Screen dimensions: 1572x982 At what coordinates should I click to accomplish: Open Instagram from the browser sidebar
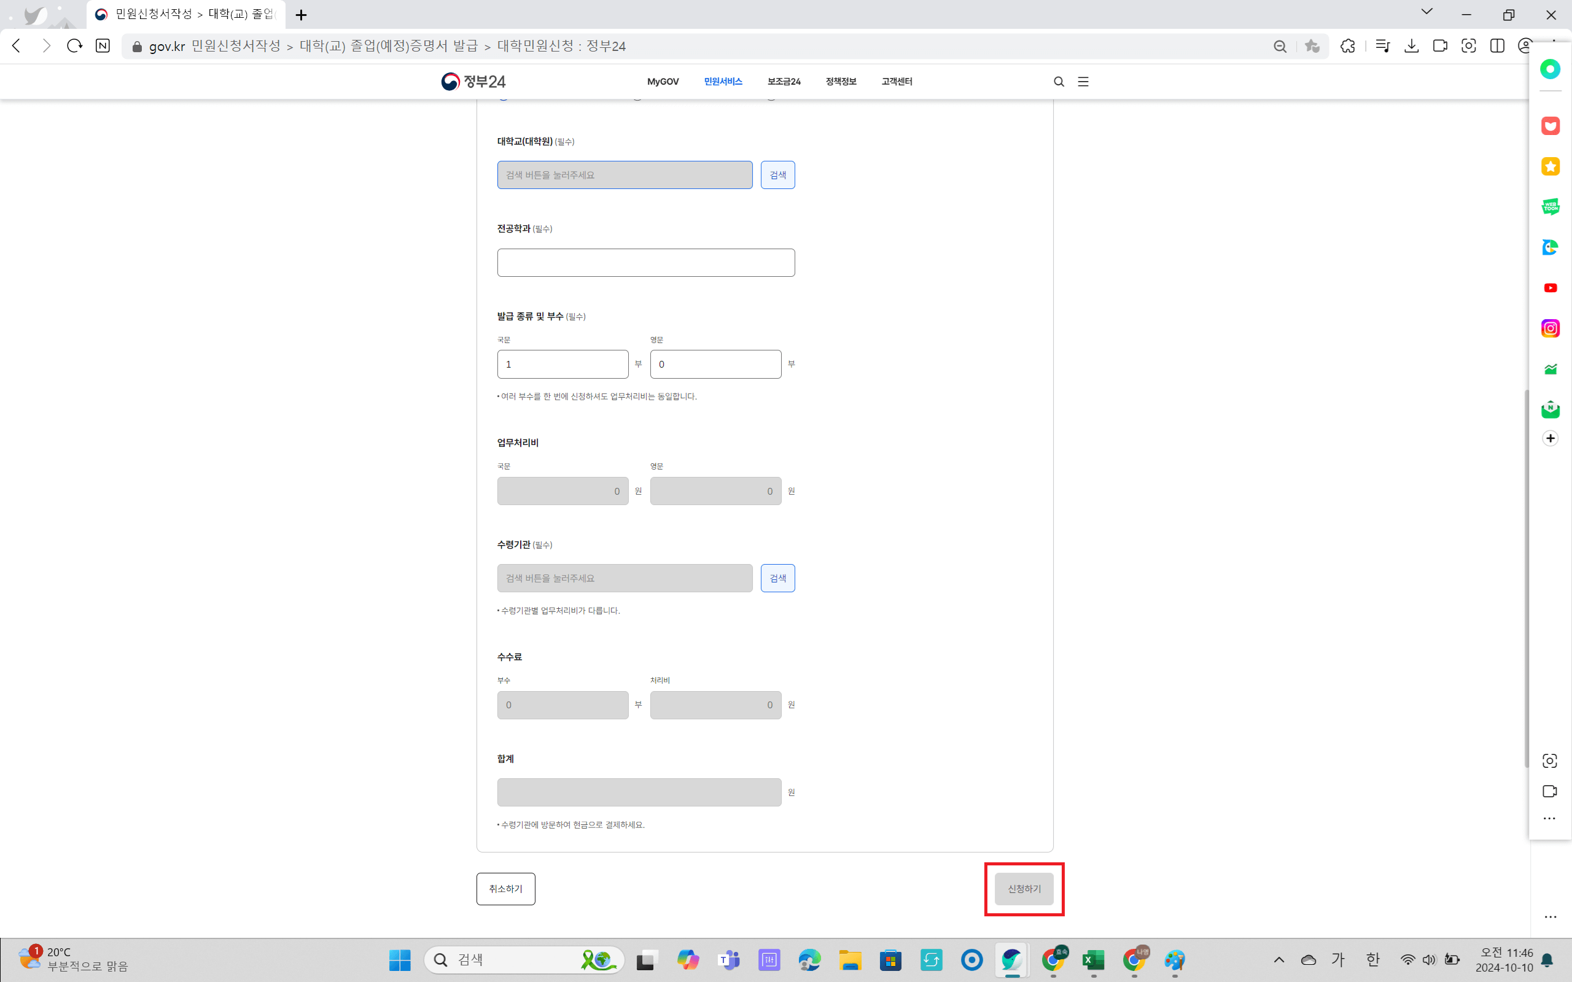[1551, 328]
